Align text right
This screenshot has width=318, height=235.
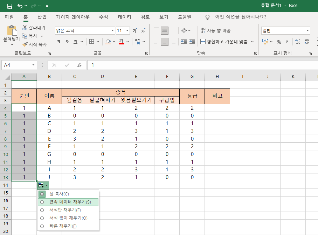pos(173,42)
